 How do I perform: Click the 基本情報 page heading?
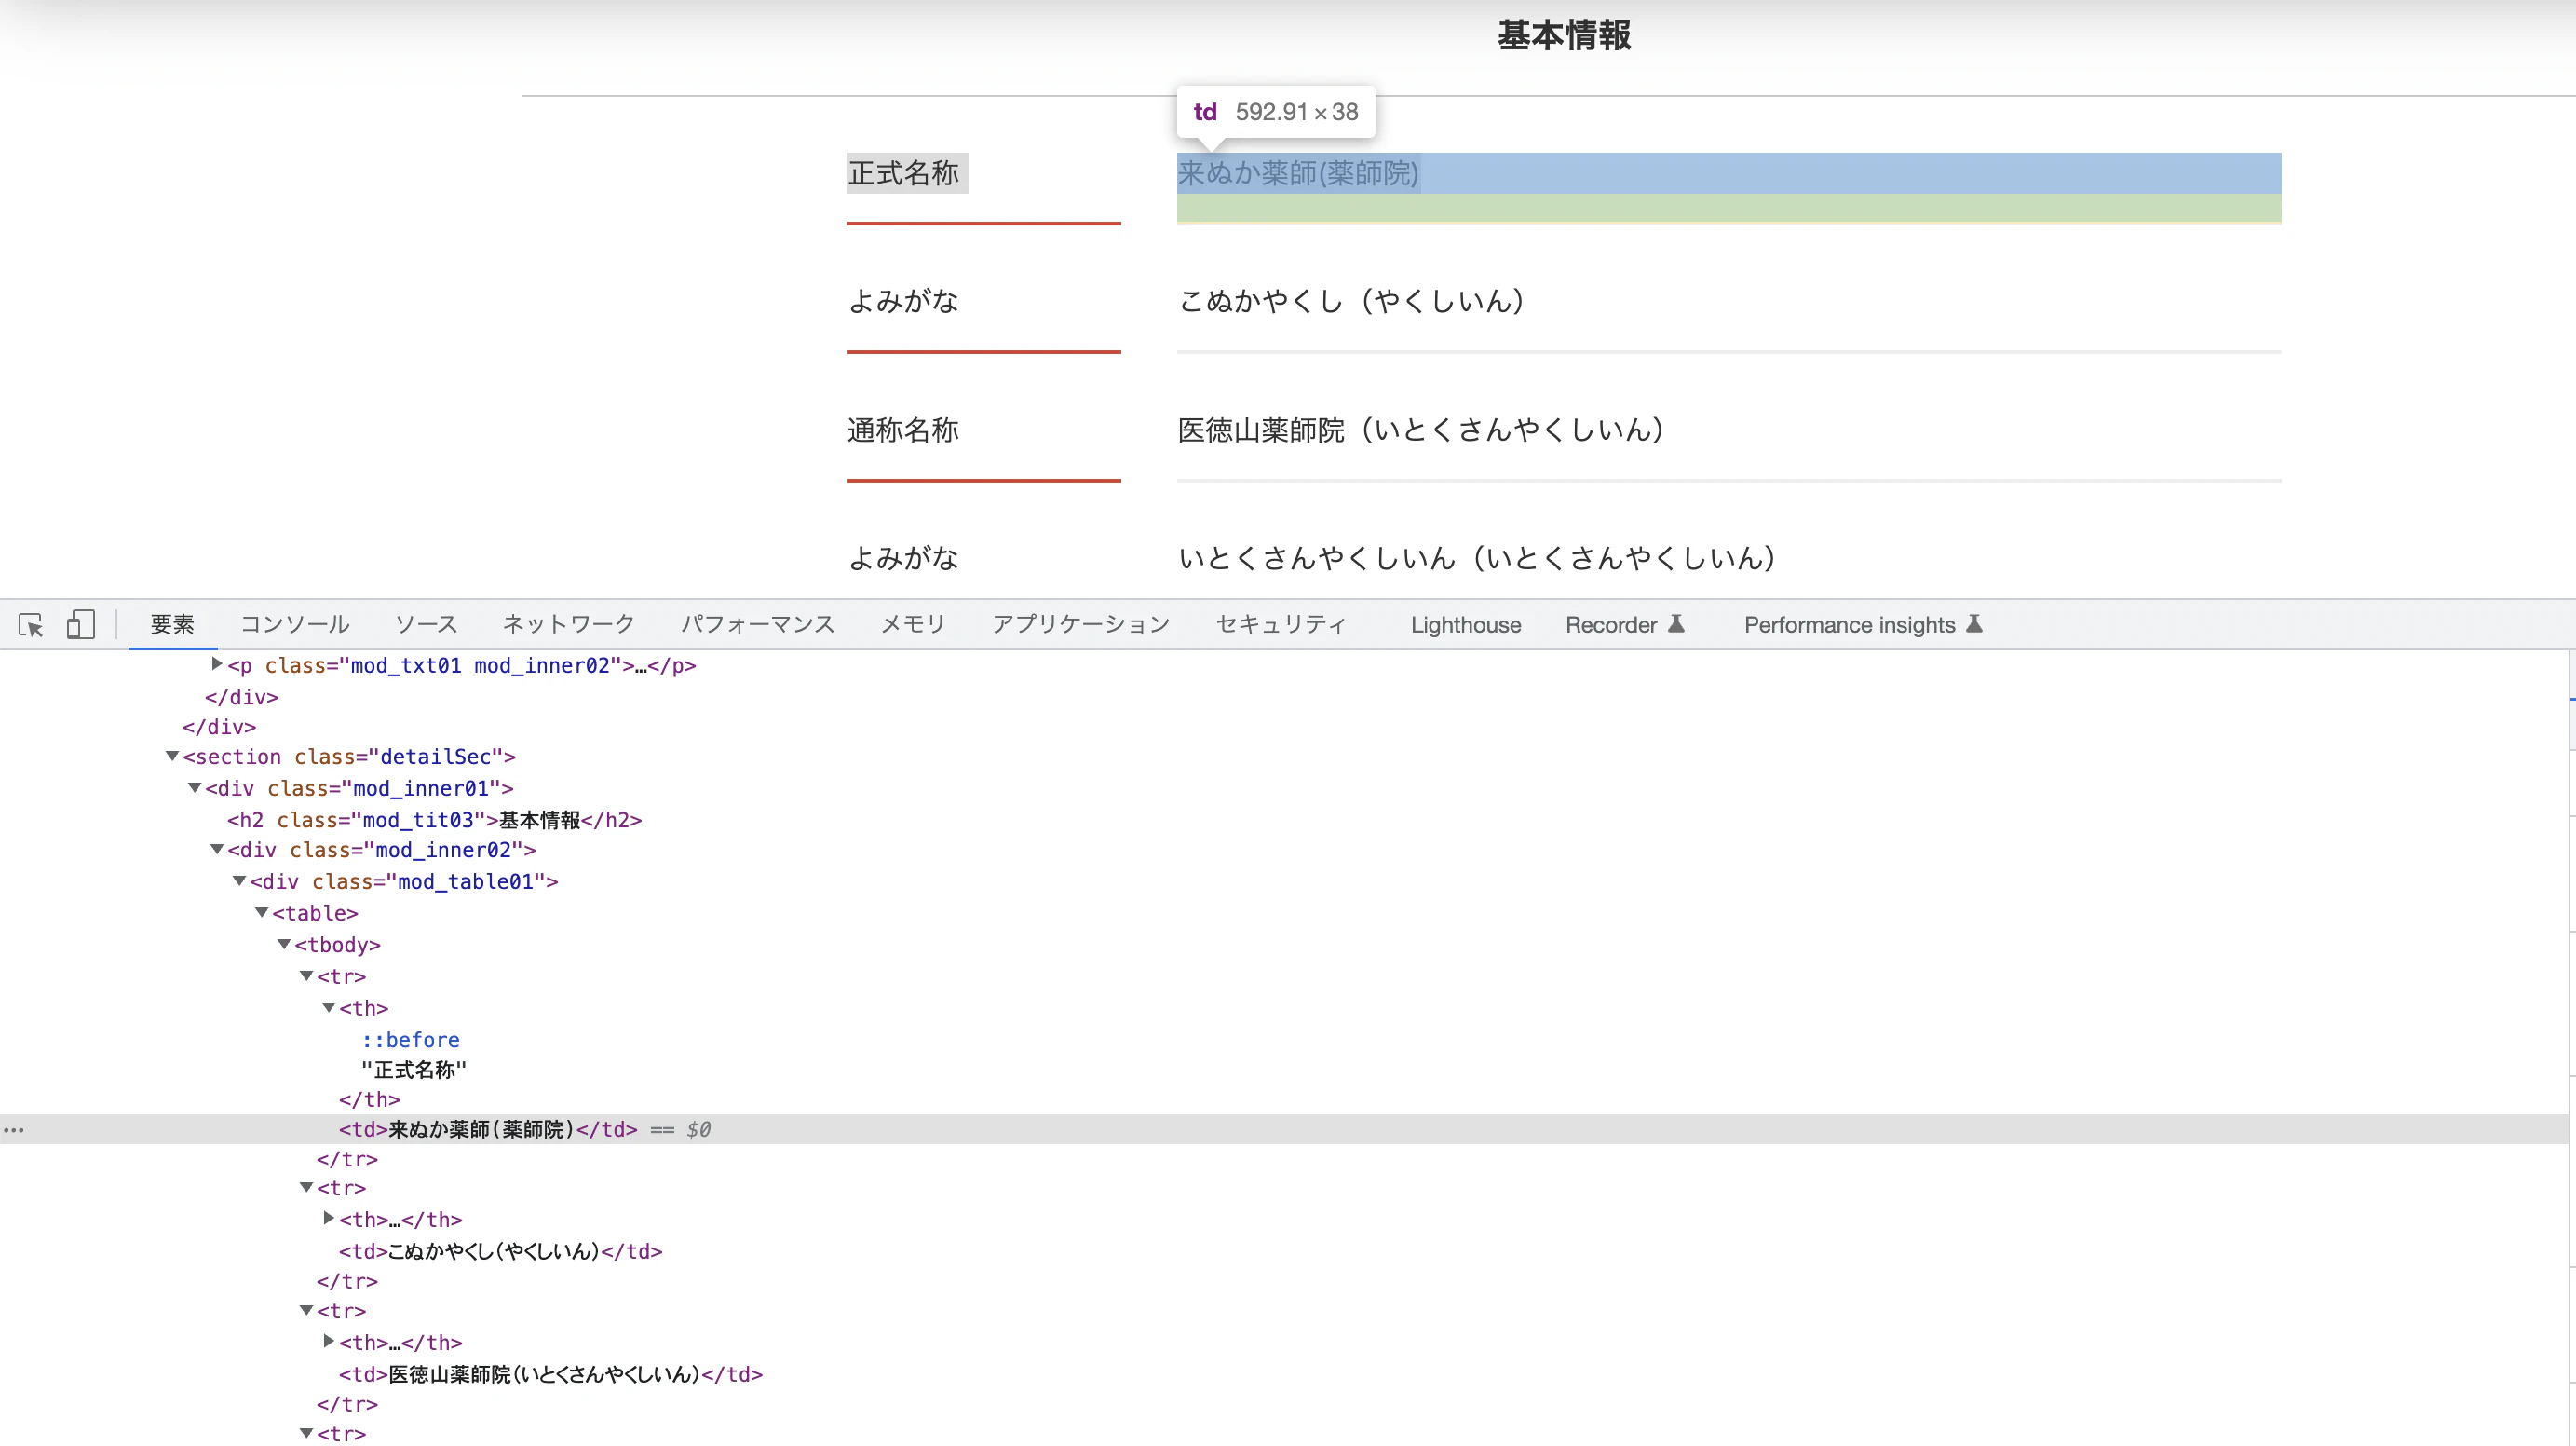(1564, 36)
